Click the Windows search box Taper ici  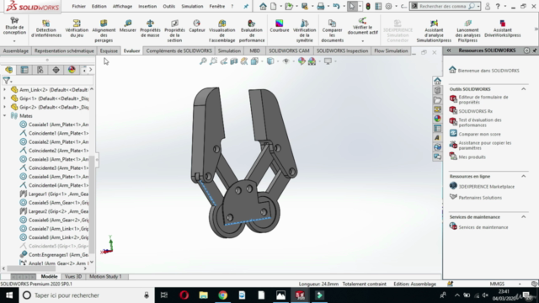coord(86,295)
